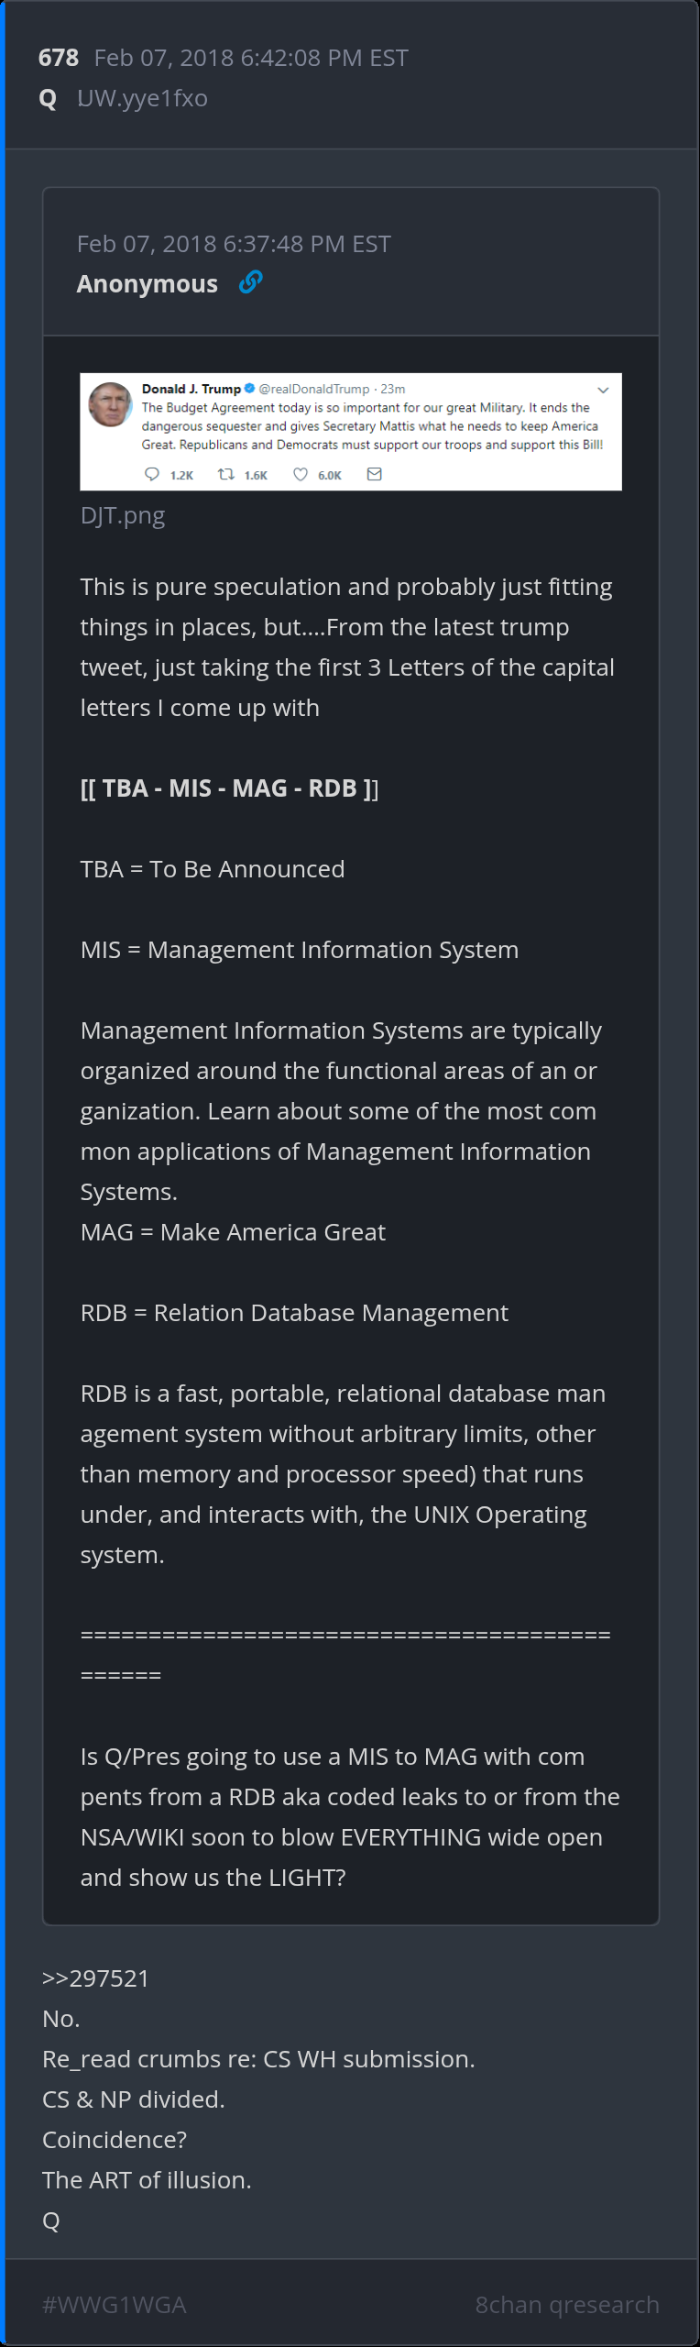Click the envelope message icon in tweet
The height and width of the screenshot is (2347, 700).
(374, 474)
